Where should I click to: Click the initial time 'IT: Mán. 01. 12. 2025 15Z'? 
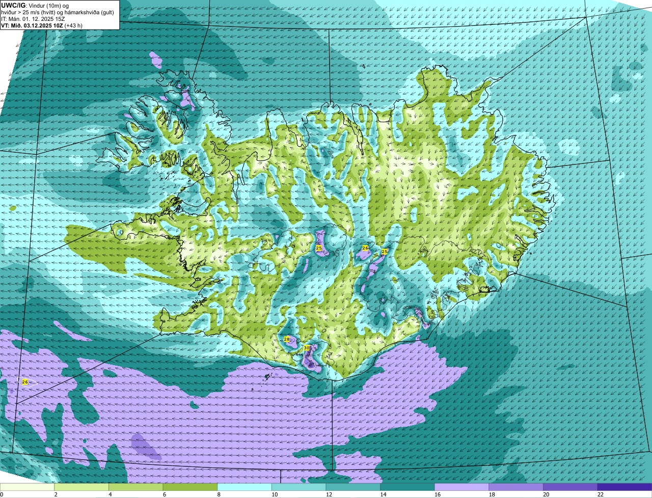click(33, 19)
